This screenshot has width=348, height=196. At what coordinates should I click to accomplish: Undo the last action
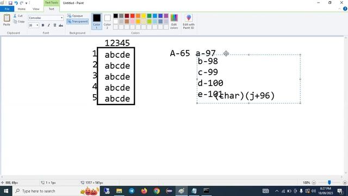[x=16, y=3]
